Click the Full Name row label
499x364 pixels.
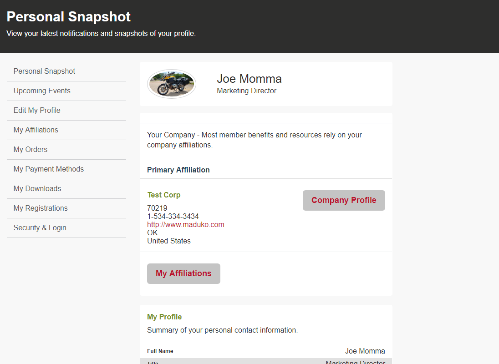coord(160,351)
